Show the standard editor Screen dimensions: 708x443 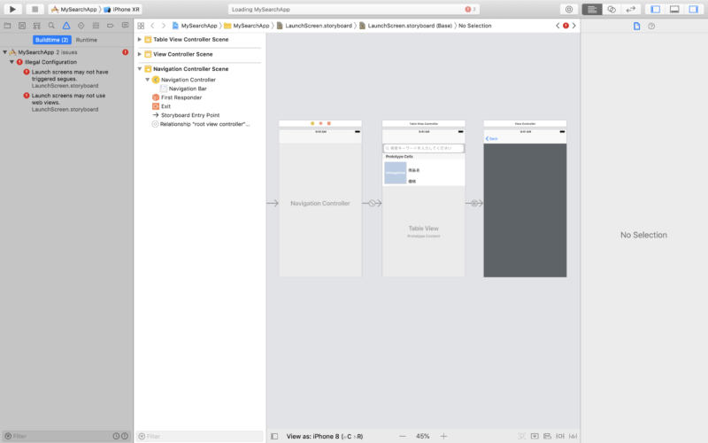click(592, 9)
